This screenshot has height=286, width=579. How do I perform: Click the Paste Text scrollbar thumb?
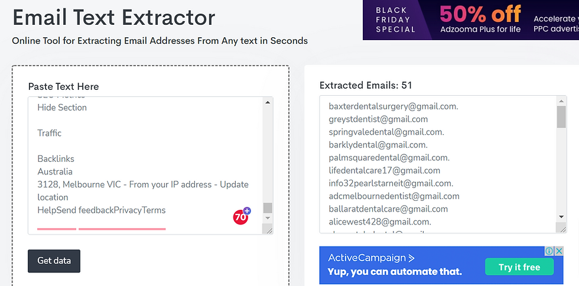click(268, 208)
